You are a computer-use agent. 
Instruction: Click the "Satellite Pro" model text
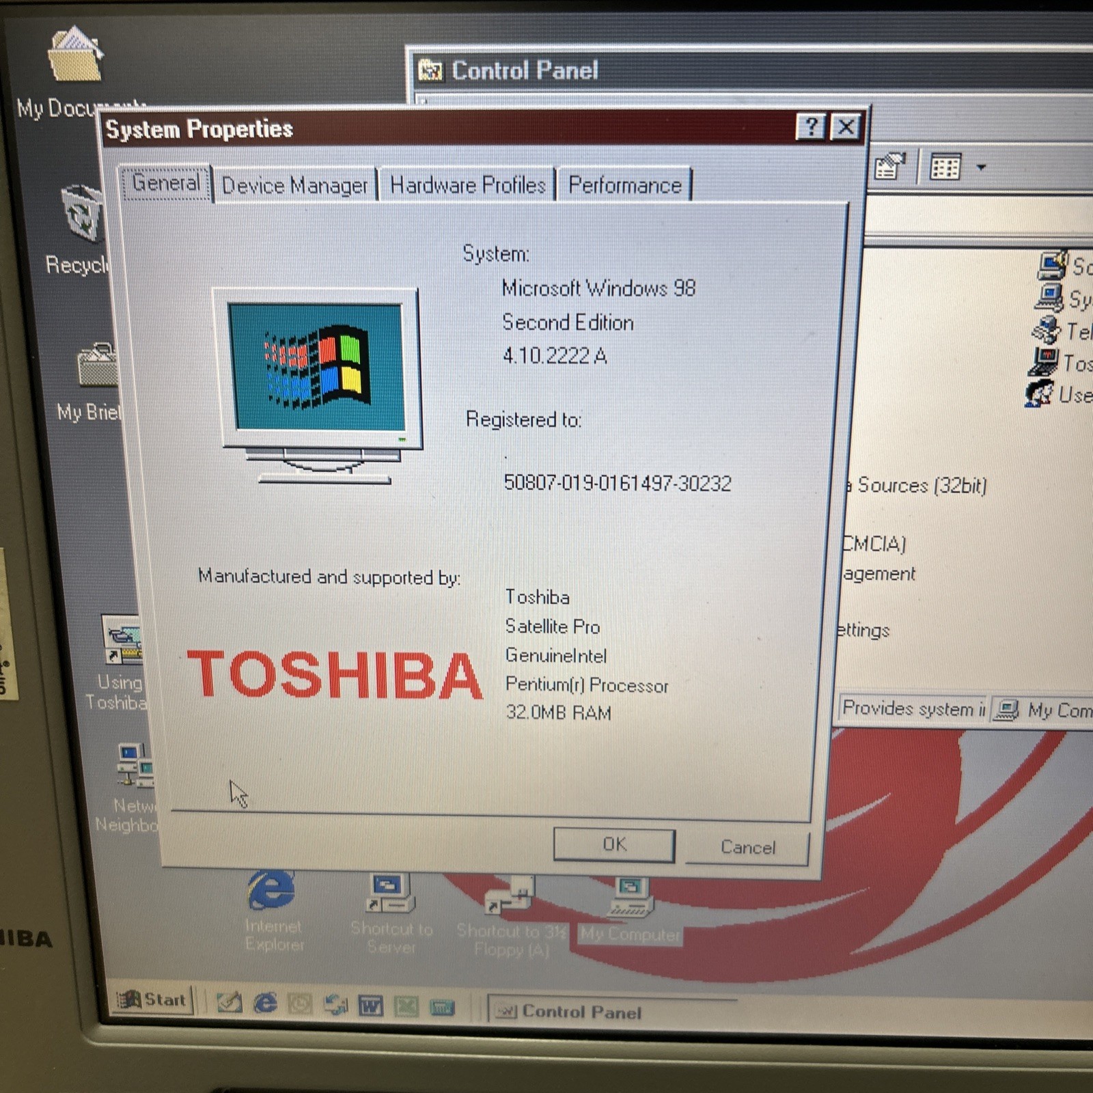(x=553, y=626)
